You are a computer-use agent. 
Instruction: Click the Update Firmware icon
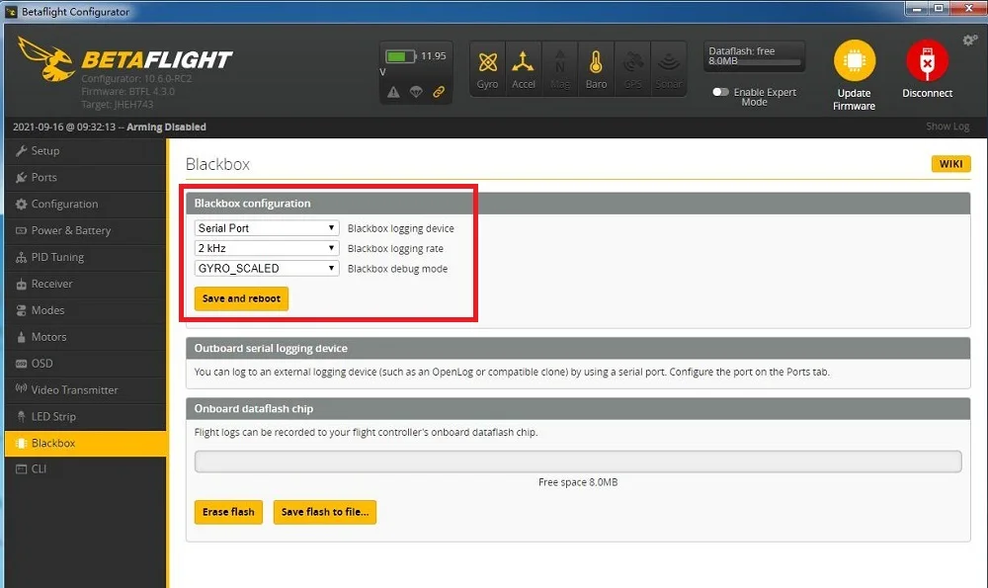[x=854, y=61]
